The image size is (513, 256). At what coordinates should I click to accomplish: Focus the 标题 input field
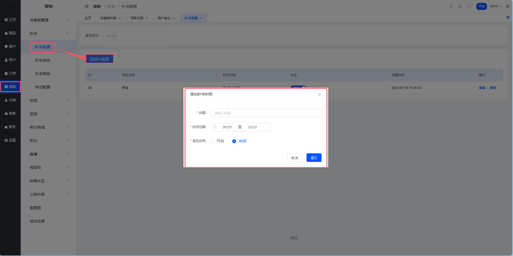pyautogui.click(x=265, y=113)
